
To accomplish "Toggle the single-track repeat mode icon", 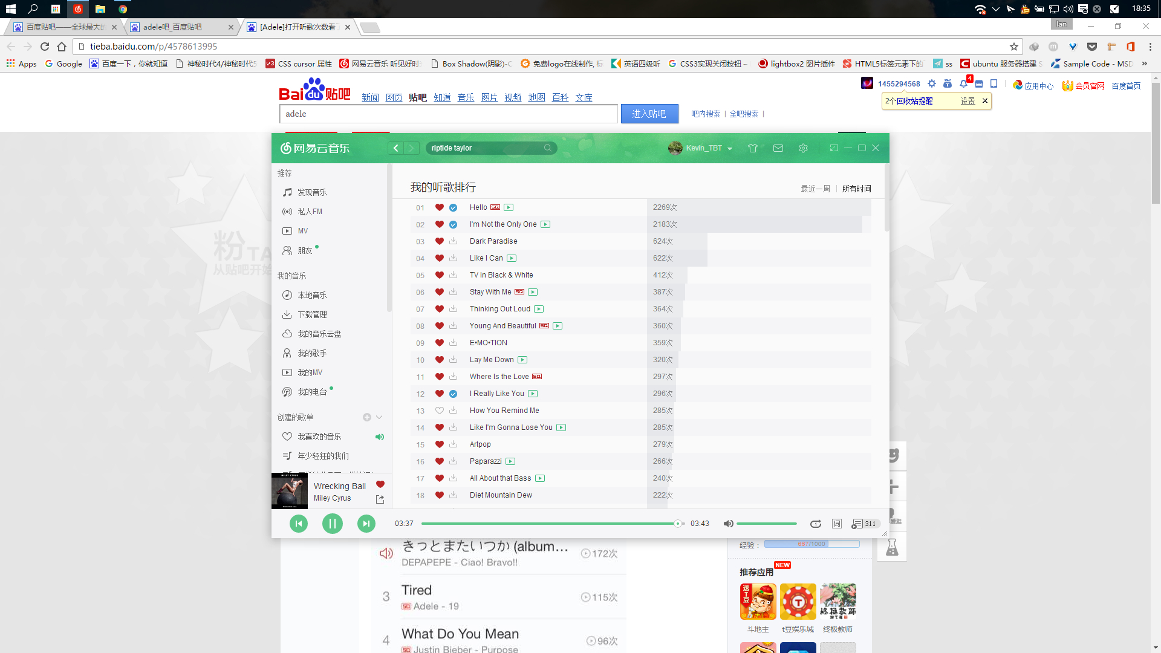I will [816, 524].
